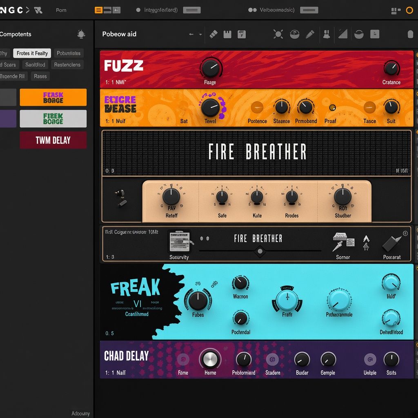
Task: Toggle the Velbeomedsic) double-dot indicator
Action: point(252,10)
